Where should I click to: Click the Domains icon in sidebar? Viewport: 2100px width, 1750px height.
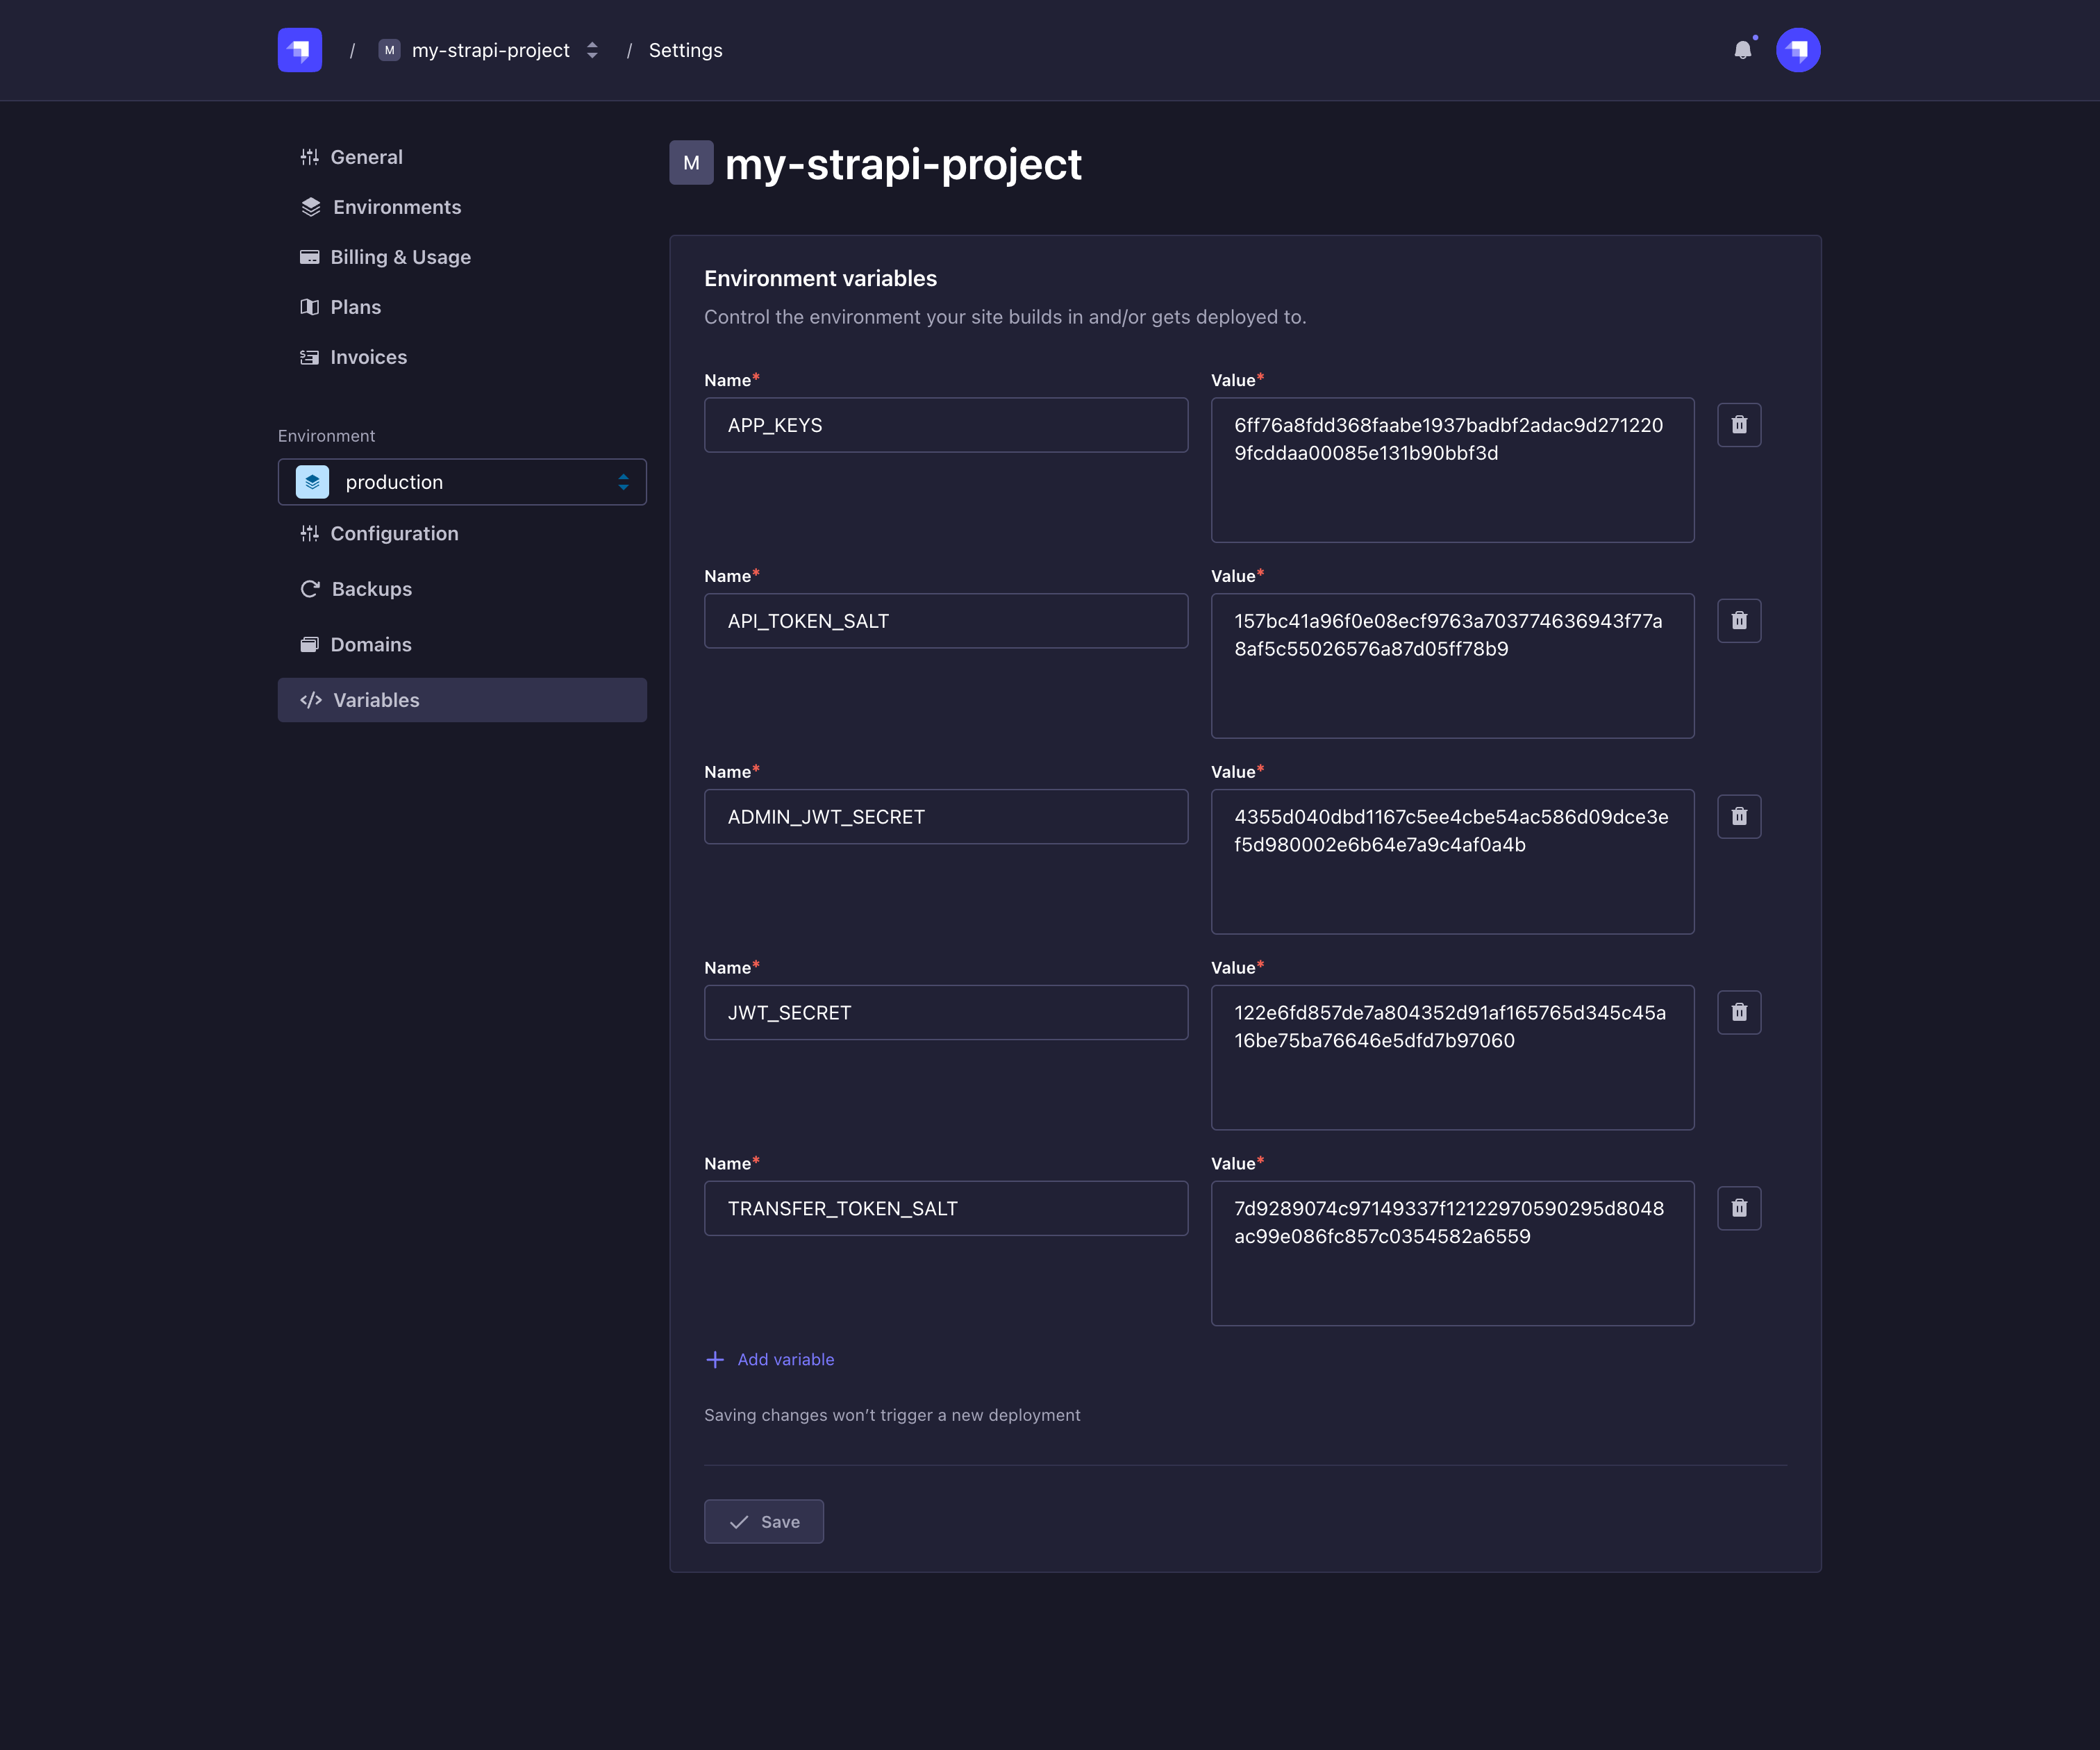click(310, 644)
